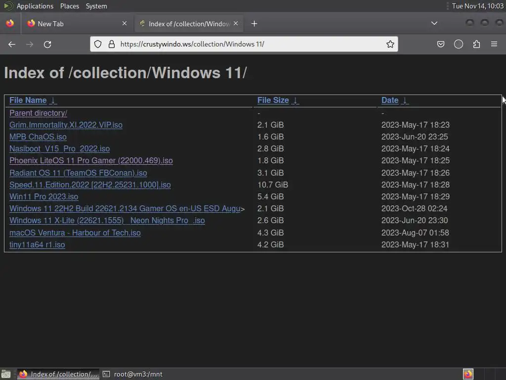Select the Index of /collection/Windows tab
This screenshot has width=506, height=380.
(x=189, y=24)
